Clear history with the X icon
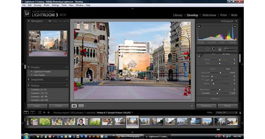265x139 pixels. click(67, 86)
